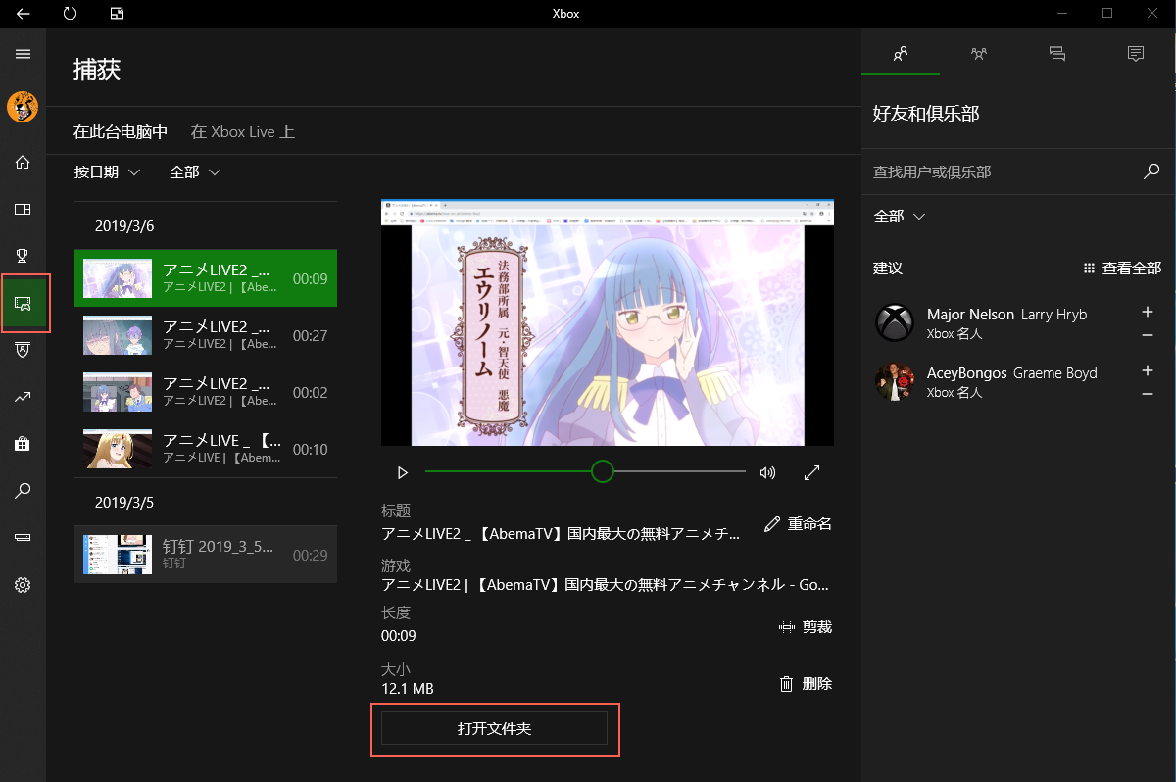The image size is (1176, 782).
Task: Open the profile avatar picture
Action: click(x=23, y=107)
